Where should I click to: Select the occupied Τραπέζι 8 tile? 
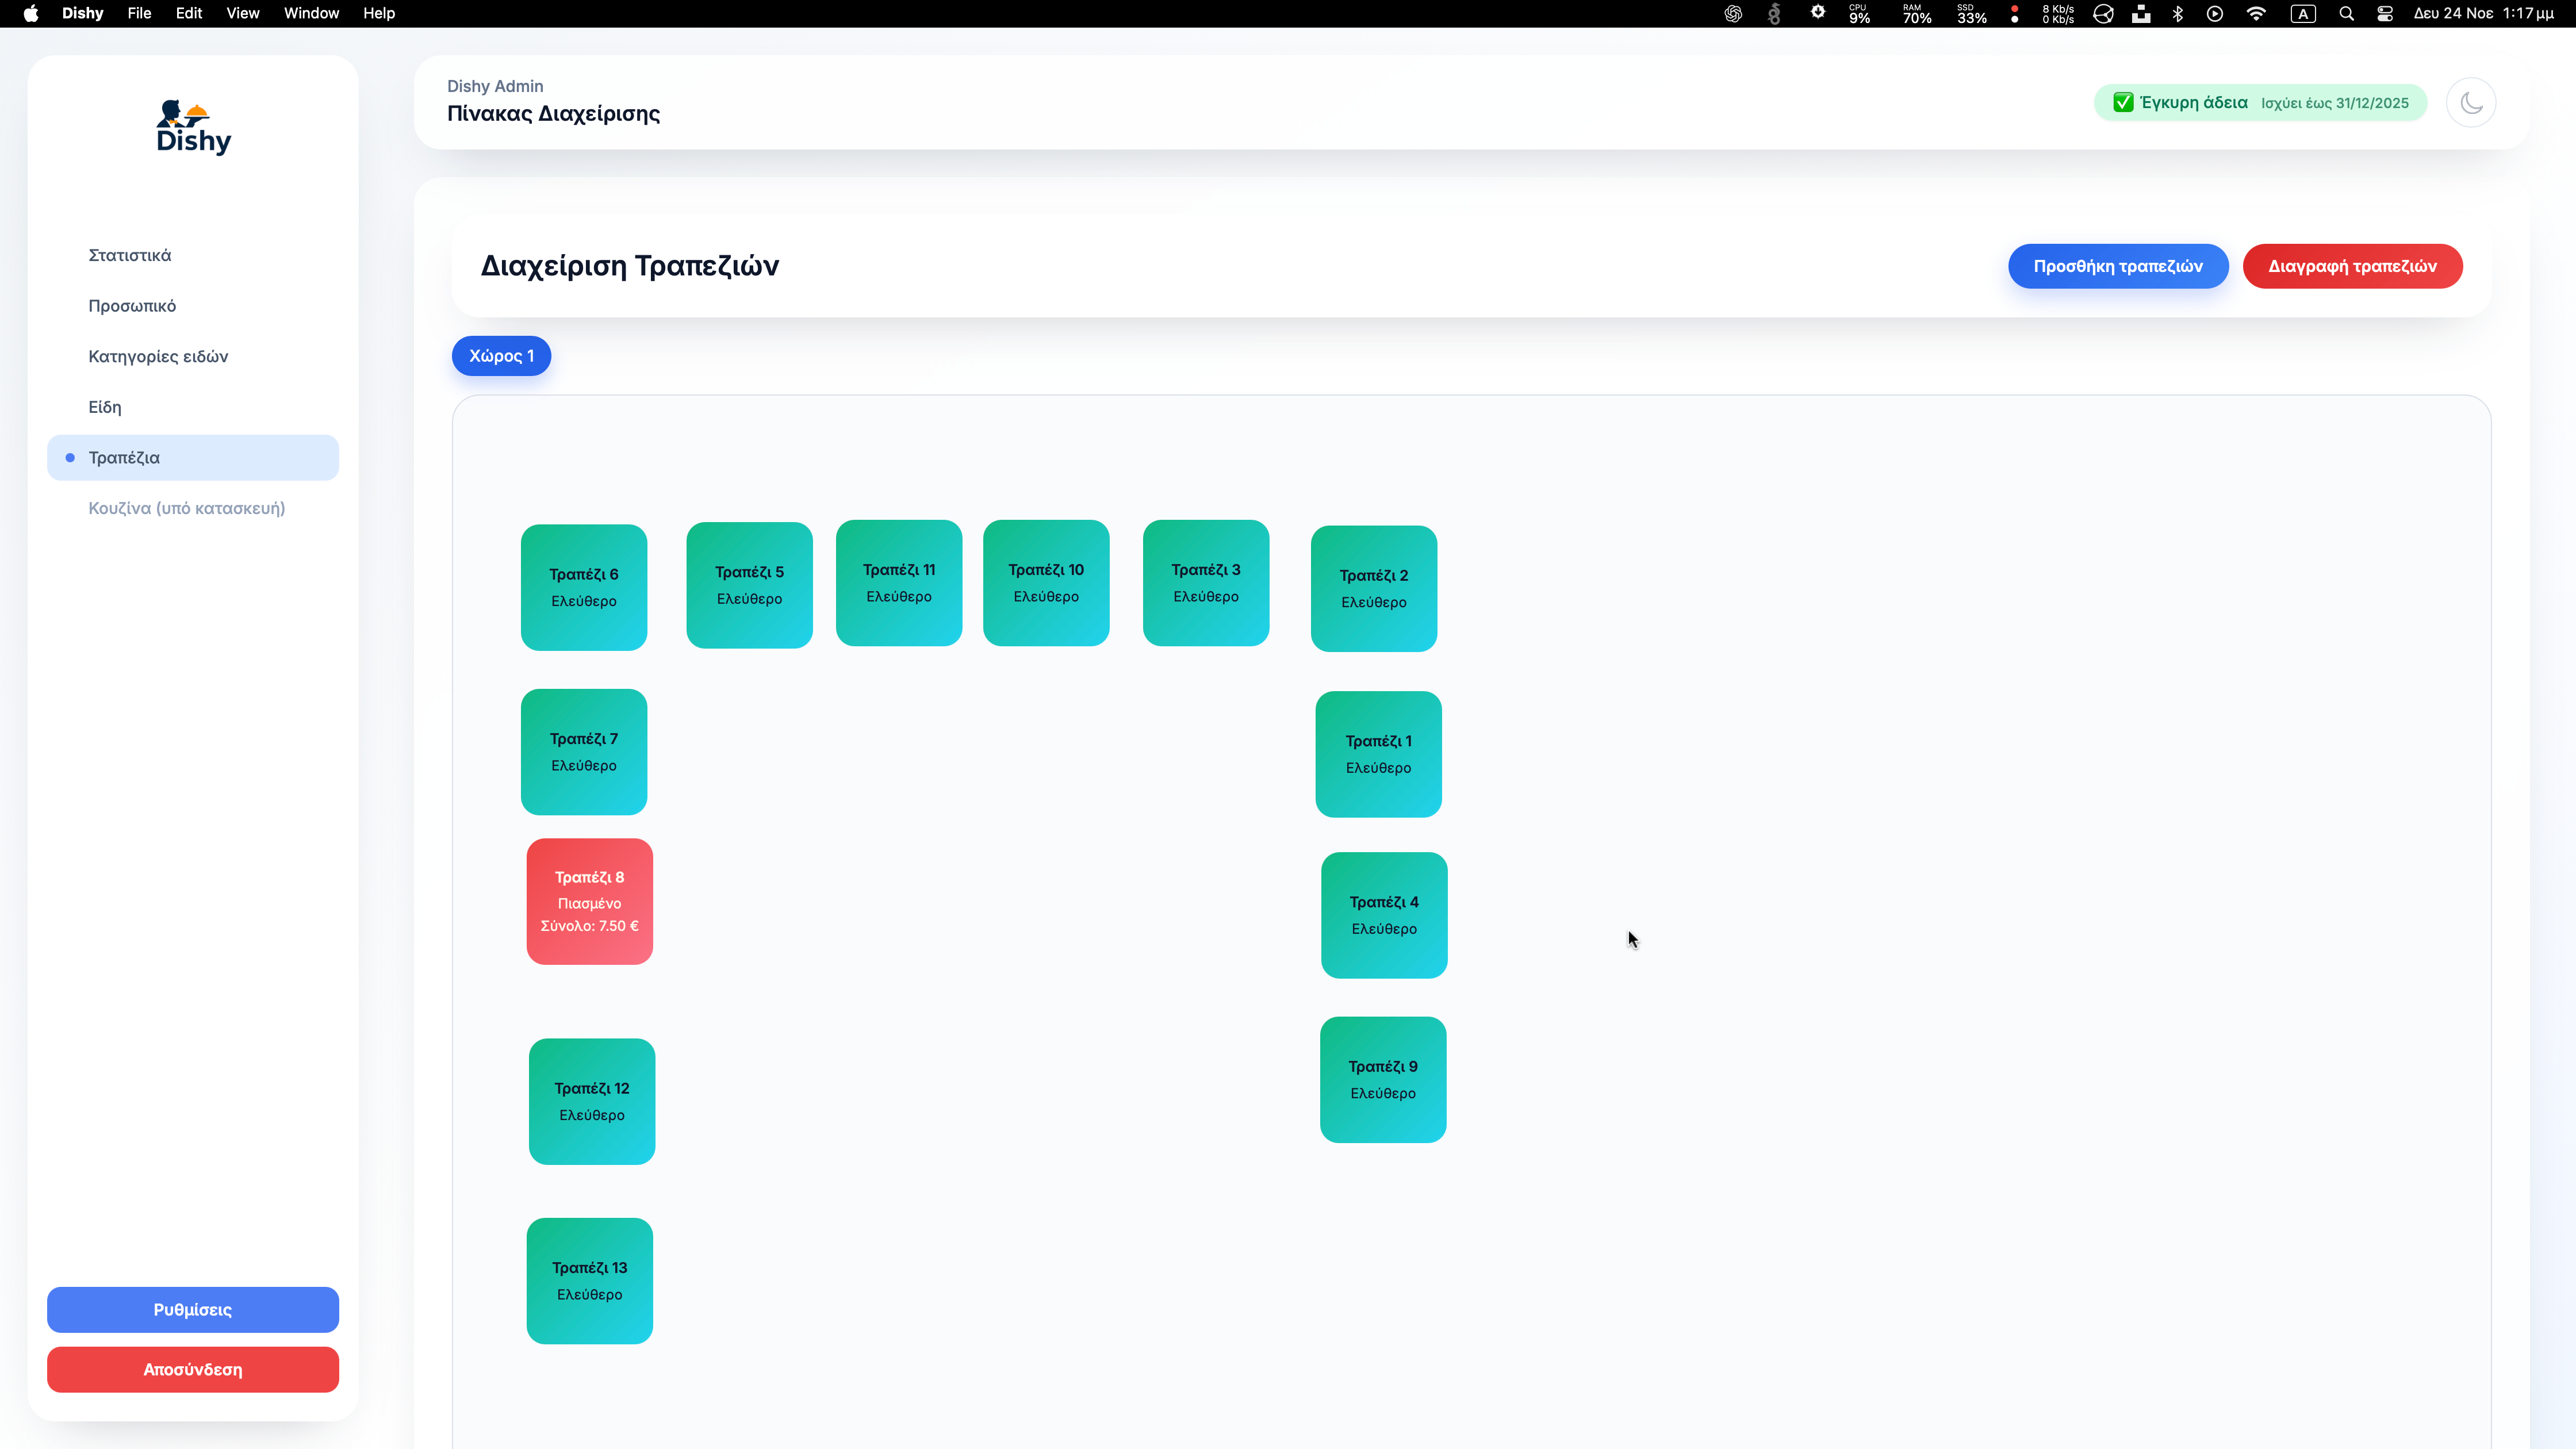(589, 901)
